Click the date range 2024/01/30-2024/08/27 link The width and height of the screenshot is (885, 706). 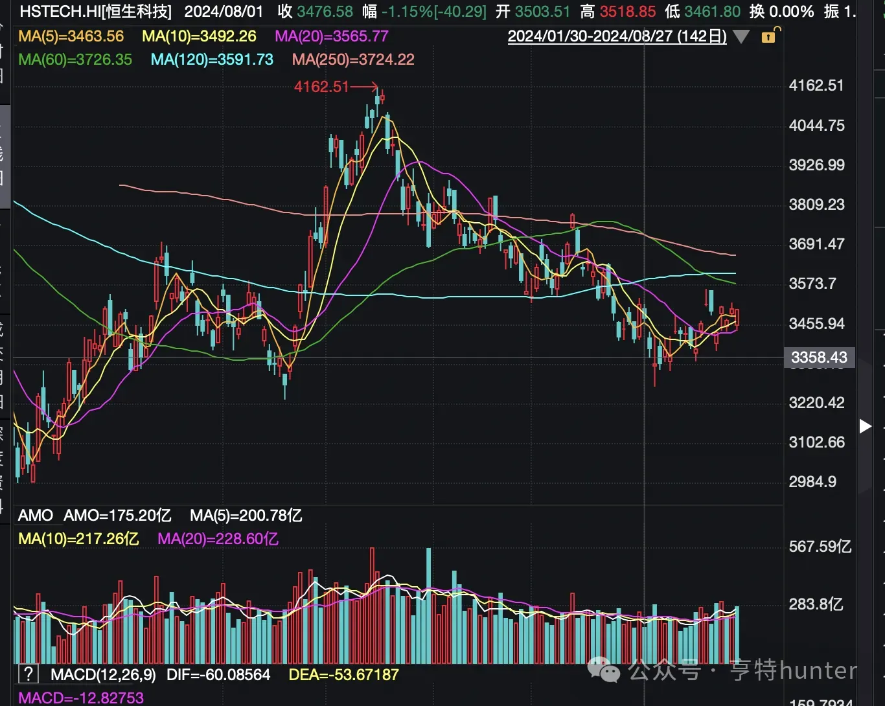[617, 36]
